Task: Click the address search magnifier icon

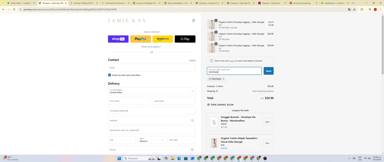Action: [x=192, y=121]
